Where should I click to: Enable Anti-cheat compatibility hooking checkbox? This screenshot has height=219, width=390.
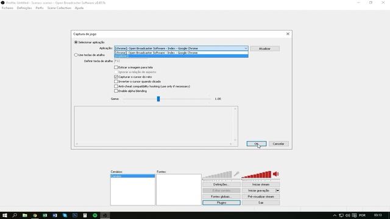click(116, 86)
